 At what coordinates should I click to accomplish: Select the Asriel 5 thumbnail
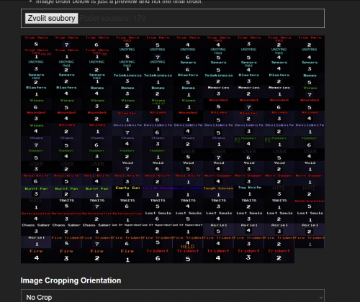(x=218, y=229)
